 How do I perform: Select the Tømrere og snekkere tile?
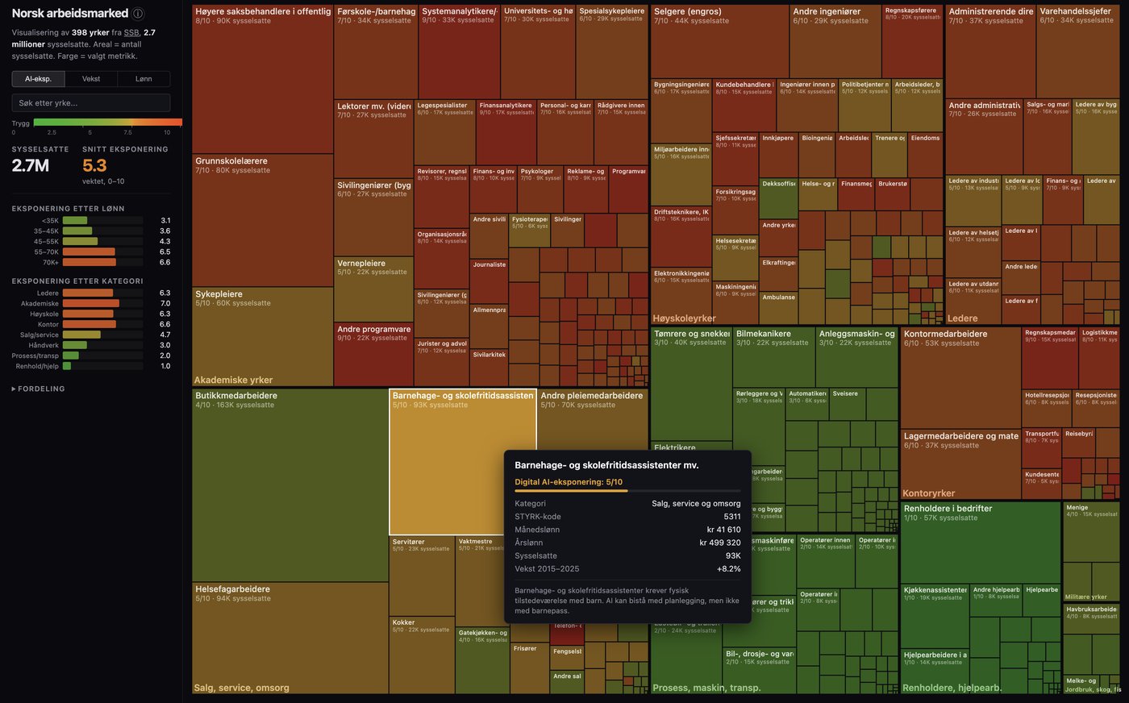coord(691,383)
